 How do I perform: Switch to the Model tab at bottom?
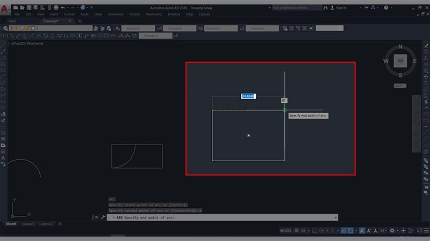point(11,224)
